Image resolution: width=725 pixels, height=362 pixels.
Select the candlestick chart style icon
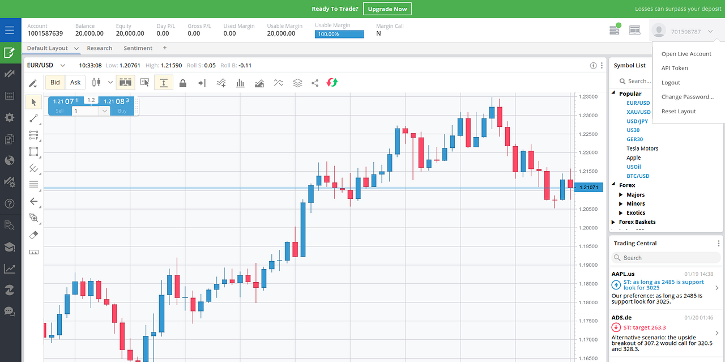coord(96,82)
